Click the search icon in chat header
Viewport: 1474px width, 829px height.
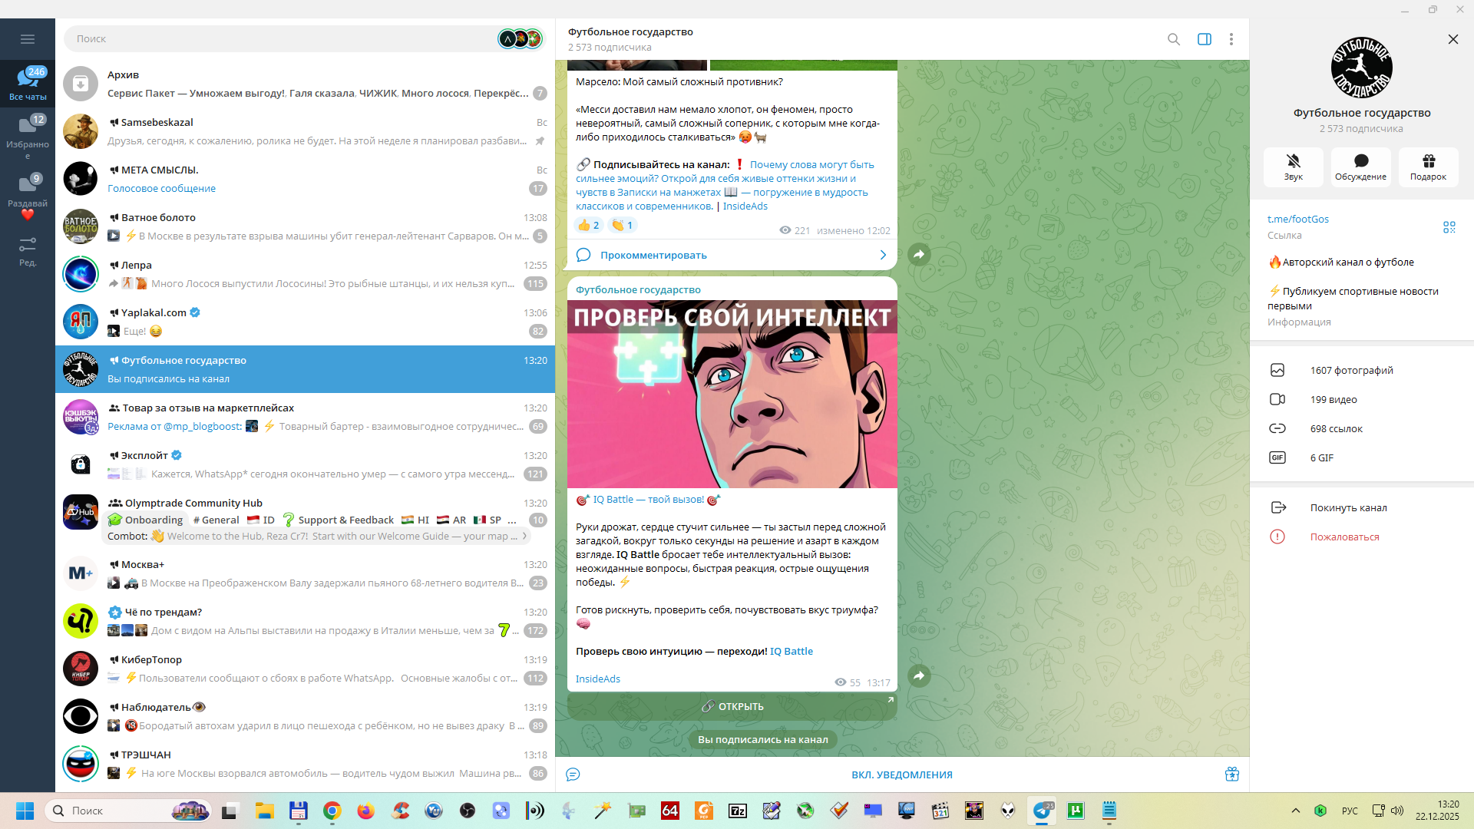1173,39
